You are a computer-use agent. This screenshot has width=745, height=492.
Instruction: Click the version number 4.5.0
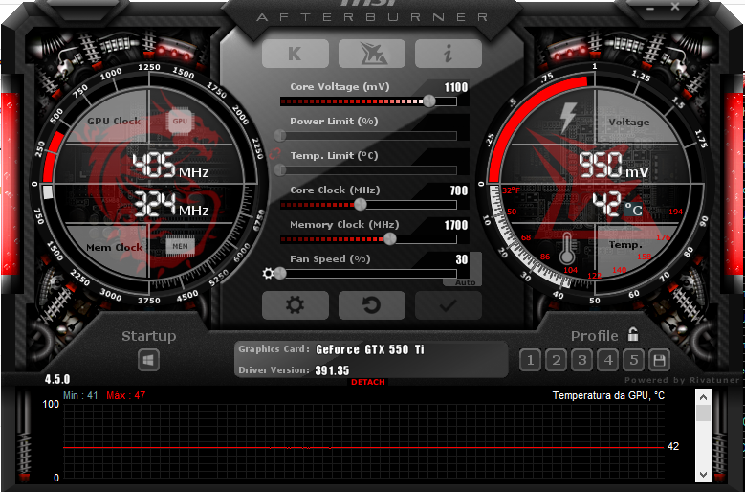pos(57,379)
